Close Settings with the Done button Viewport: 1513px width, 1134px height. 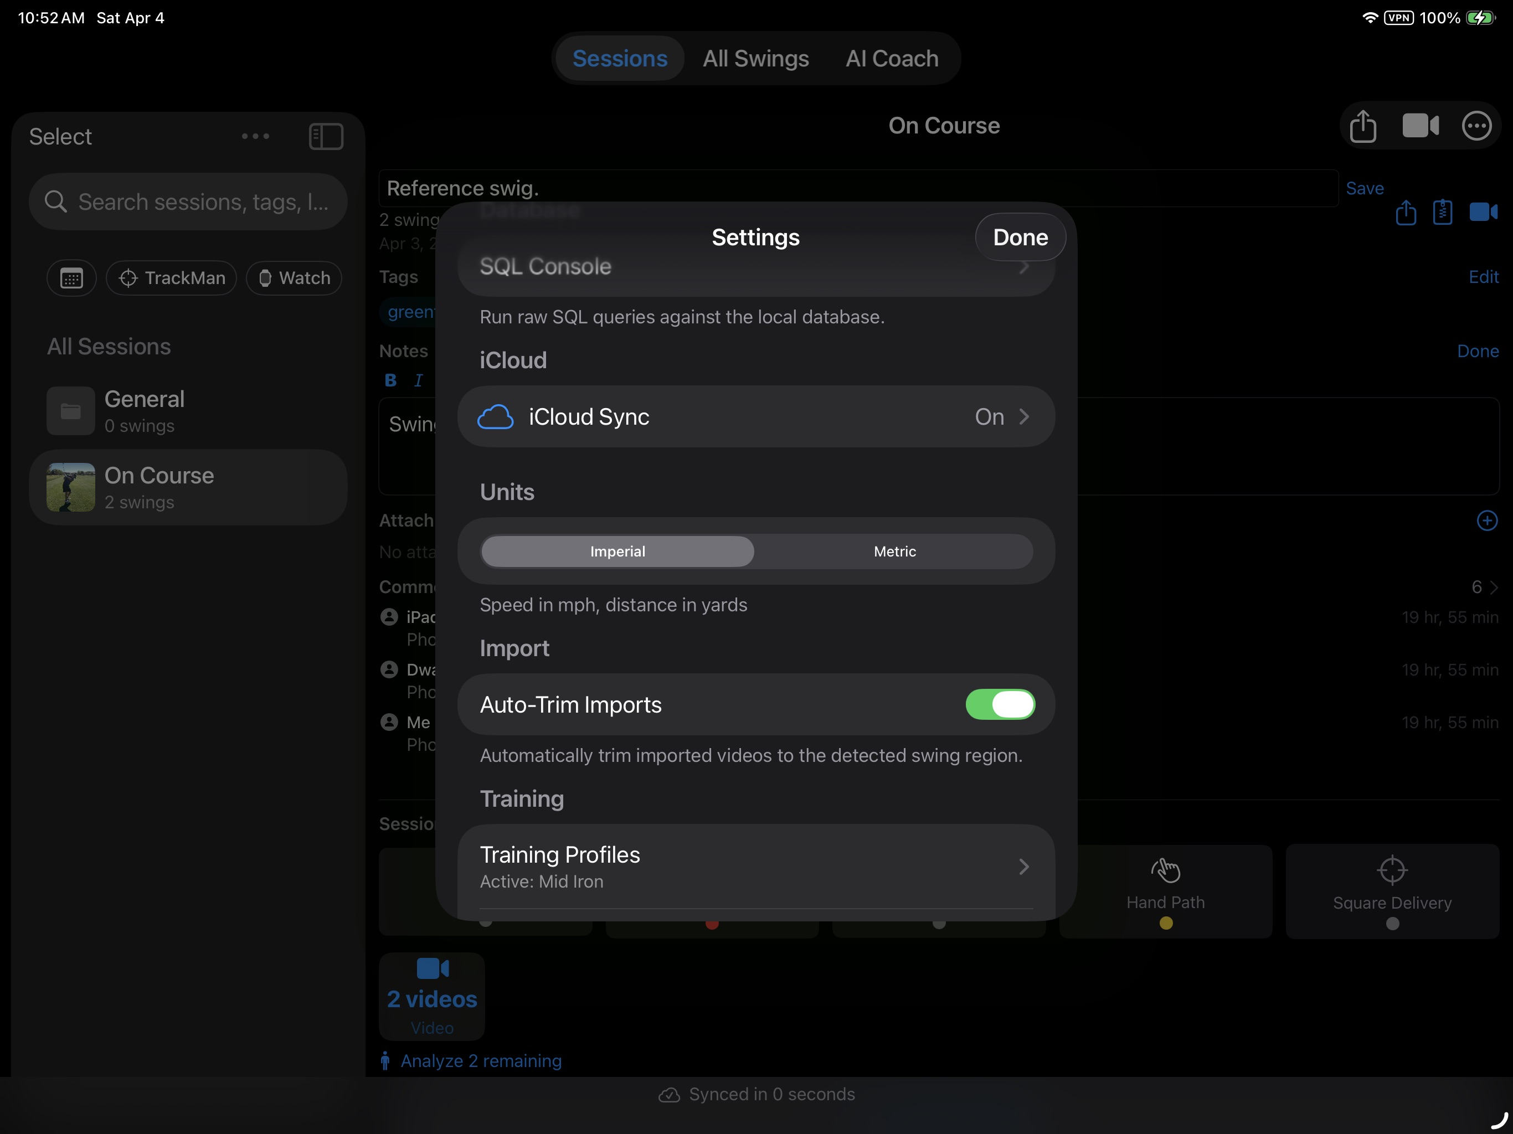click(1020, 238)
